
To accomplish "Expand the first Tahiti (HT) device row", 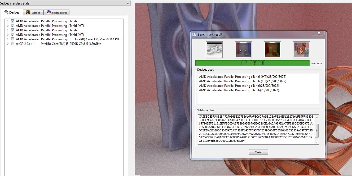I will coord(8,26).
